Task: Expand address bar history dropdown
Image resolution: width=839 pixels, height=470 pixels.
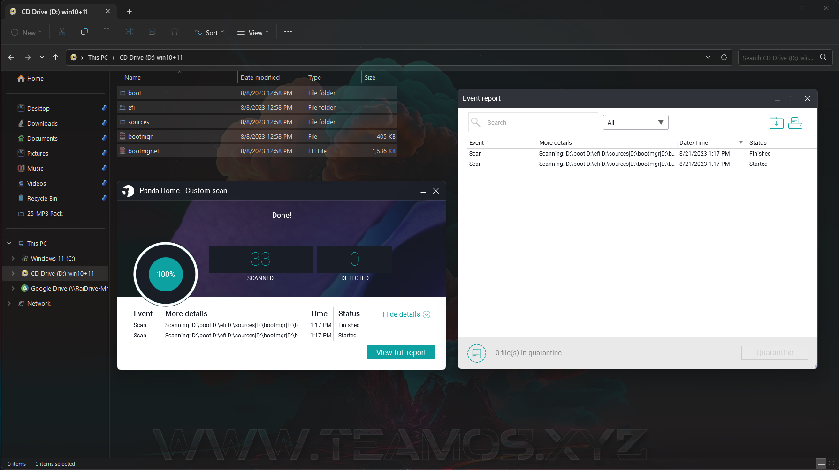Action: click(708, 57)
